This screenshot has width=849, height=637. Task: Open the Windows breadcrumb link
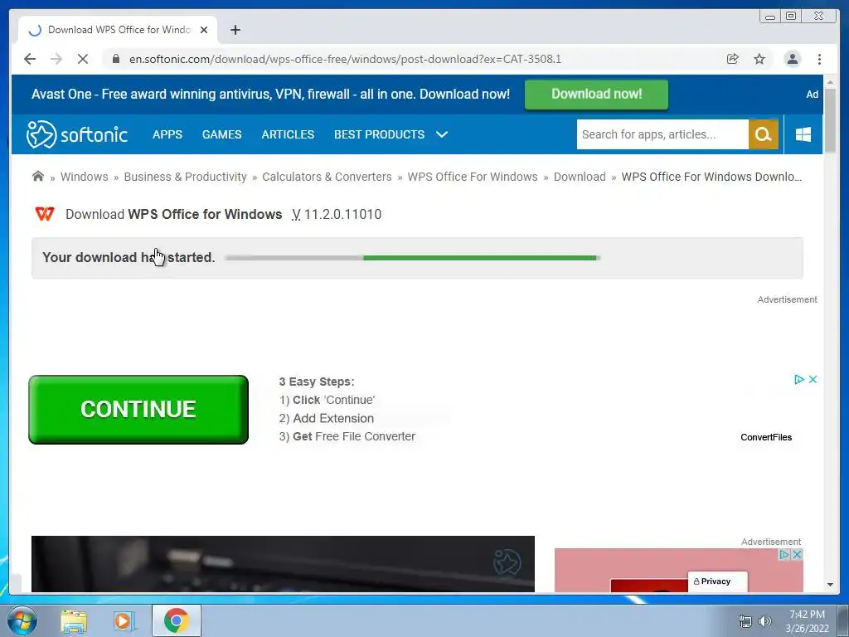tap(84, 177)
